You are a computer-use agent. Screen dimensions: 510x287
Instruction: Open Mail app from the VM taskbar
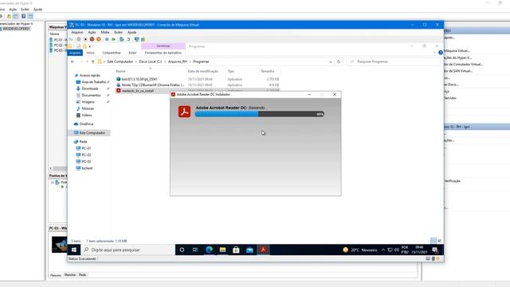(x=249, y=250)
